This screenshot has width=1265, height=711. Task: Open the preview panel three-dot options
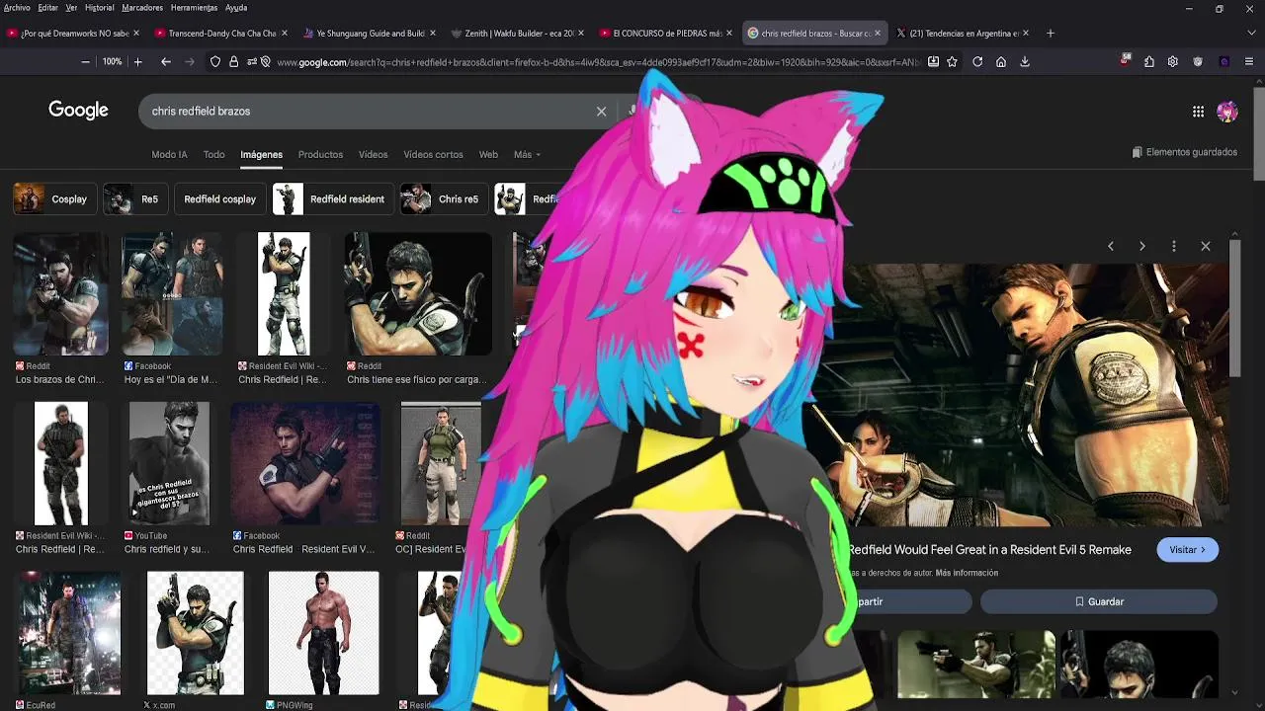pos(1174,246)
